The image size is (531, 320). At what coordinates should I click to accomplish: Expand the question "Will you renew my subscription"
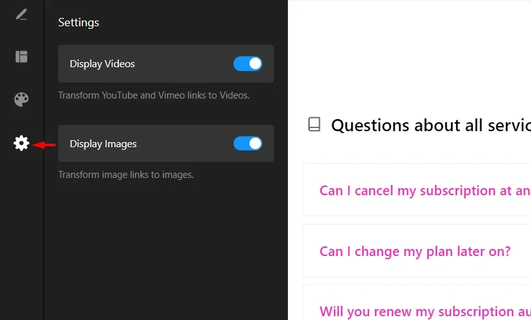pos(417,303)
